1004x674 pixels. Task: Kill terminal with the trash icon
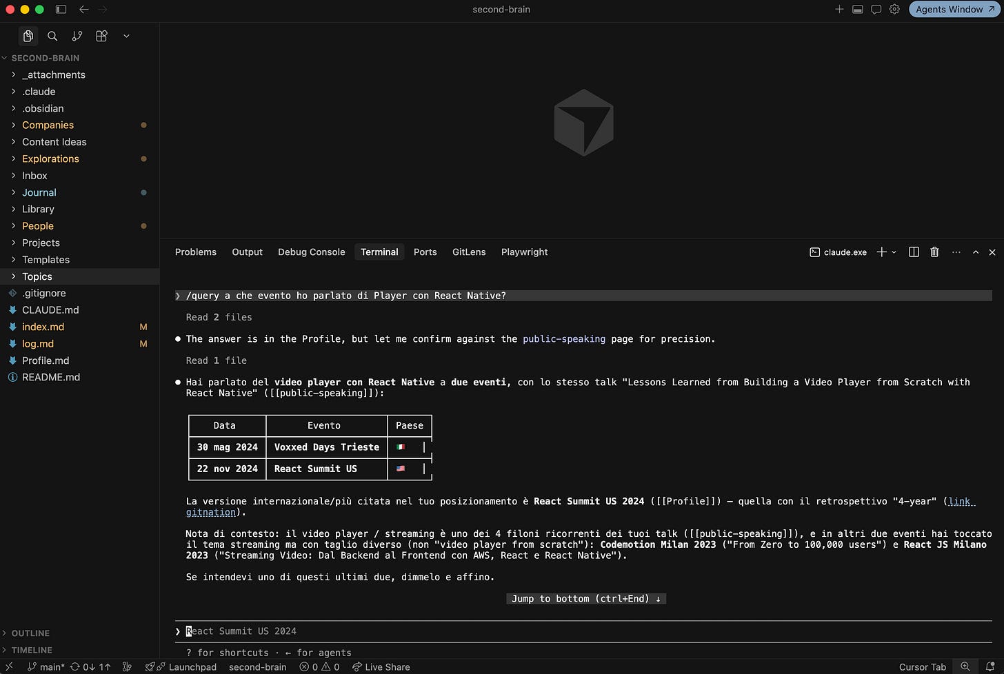pyautogui.click(x=934, y=252)
